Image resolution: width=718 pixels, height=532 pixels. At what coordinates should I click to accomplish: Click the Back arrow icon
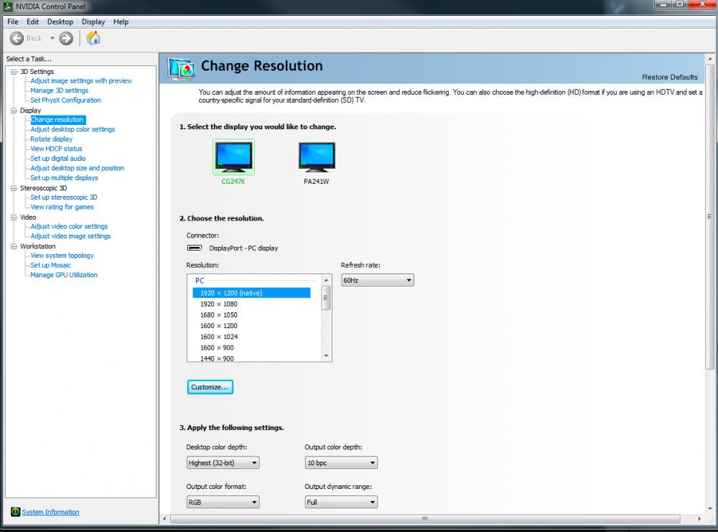pyautogui.click(x=17, y=39)
